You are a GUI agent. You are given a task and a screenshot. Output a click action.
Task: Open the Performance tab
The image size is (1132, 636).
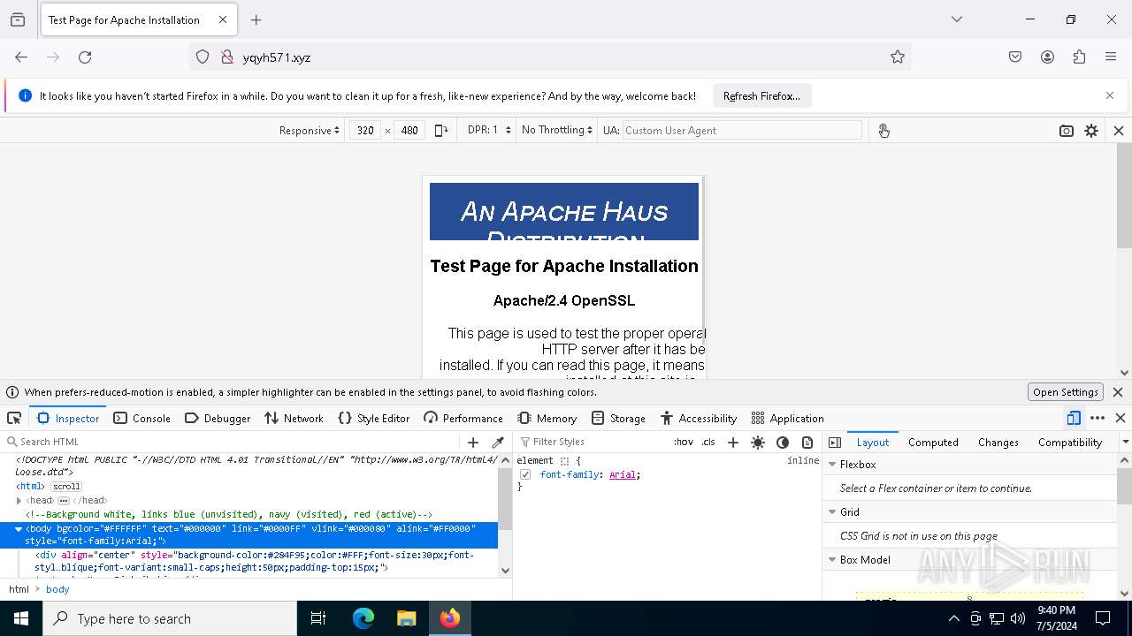[x=463, y=418]
